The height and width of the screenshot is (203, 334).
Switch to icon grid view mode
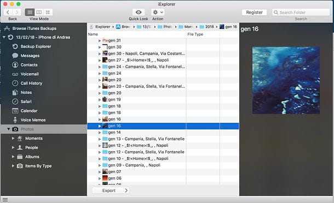tap(48, 13)
